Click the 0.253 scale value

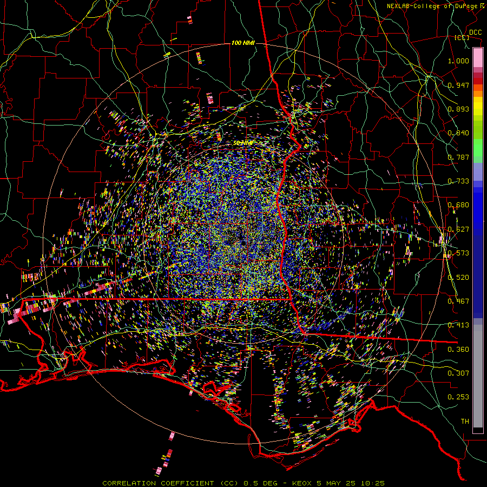tap(458, 397)
